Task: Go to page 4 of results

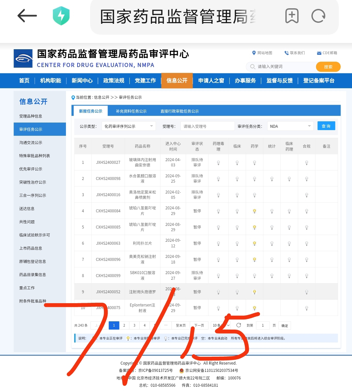Action: pyautogui.click(x=144, y=325)
